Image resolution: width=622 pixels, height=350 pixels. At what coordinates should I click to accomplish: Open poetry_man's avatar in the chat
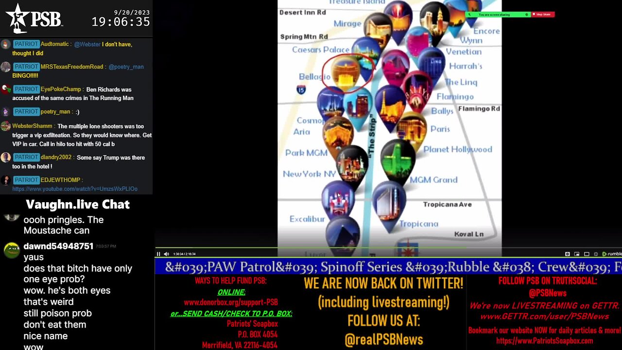coord(5,112)
